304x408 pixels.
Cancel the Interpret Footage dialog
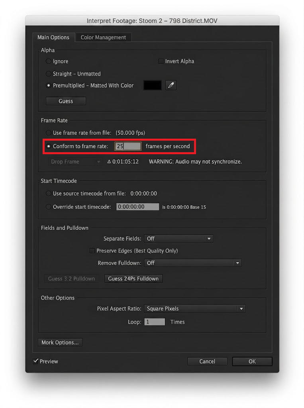208,361
